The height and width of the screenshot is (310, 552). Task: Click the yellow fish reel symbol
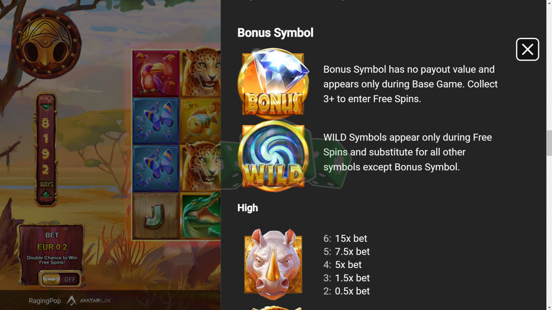(x=200, y=121)
